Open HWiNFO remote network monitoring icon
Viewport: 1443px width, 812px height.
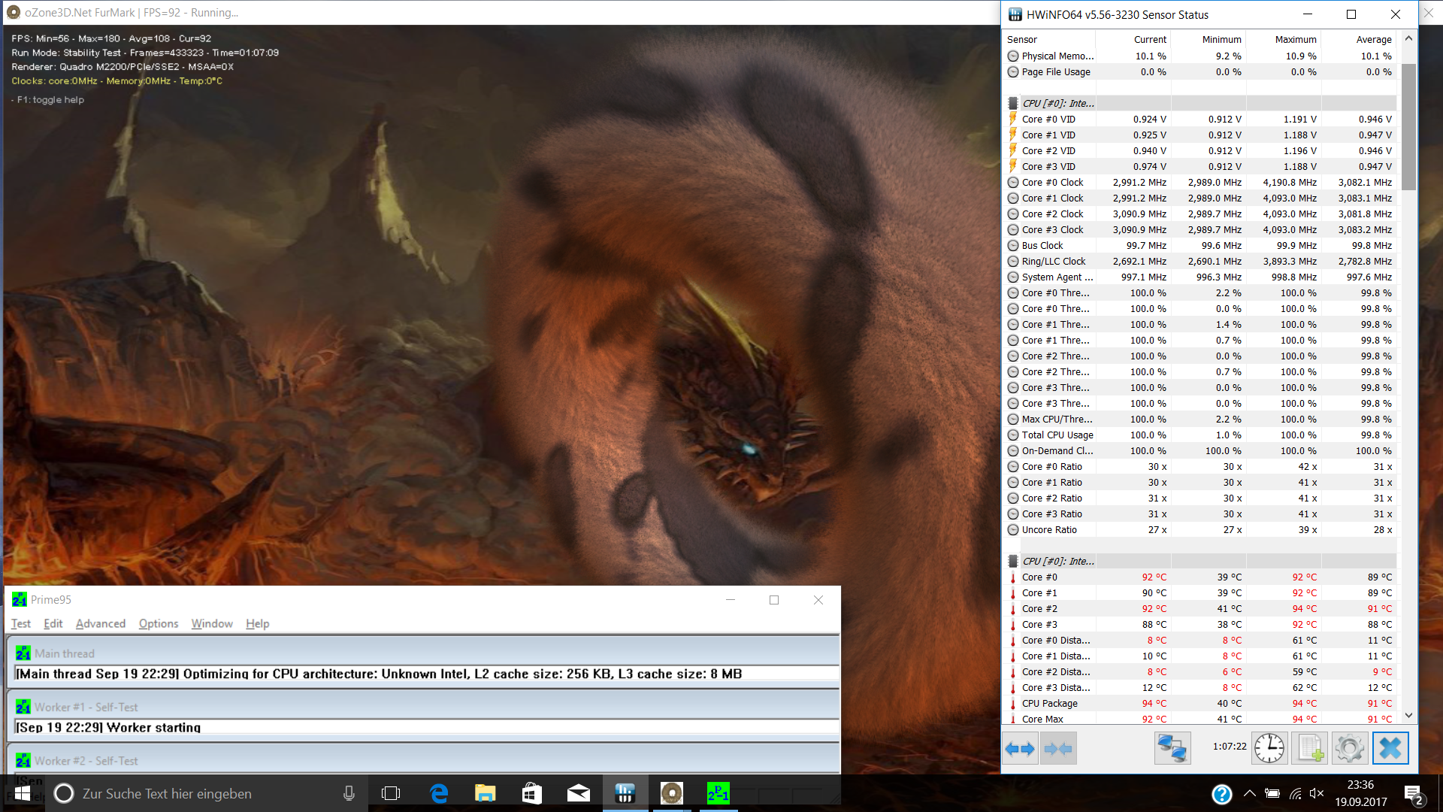click(x=1172, y=749)
